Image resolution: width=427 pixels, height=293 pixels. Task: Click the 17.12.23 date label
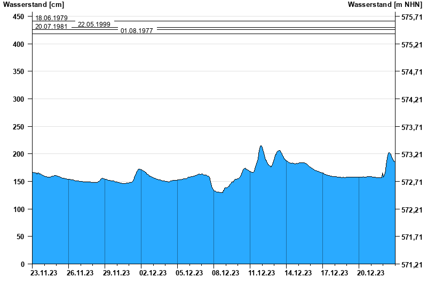(334, 273)
